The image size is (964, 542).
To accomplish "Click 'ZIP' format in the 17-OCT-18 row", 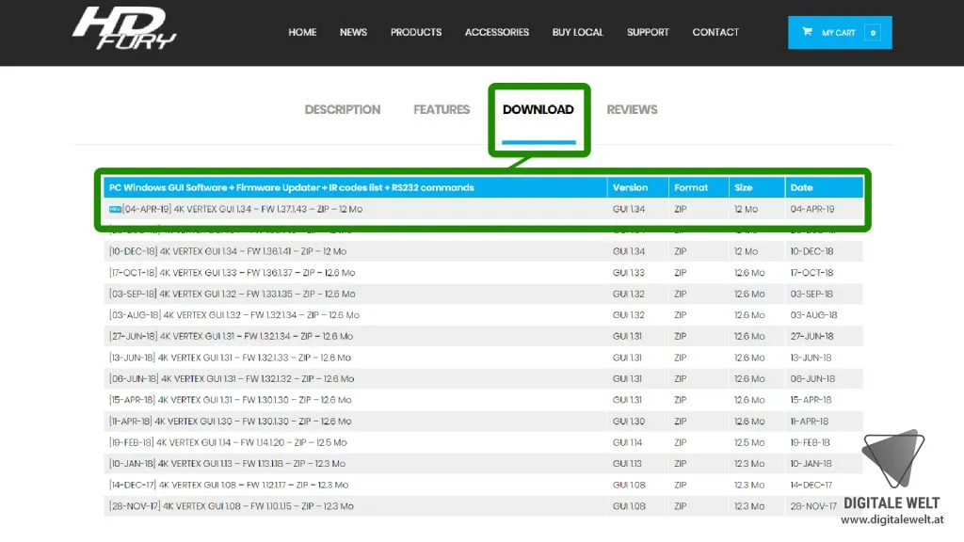I will pyautogui.click(x=680, y=273).
